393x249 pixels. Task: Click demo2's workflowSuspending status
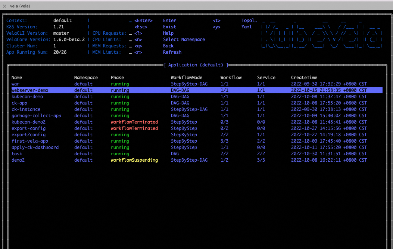point(134,160)
